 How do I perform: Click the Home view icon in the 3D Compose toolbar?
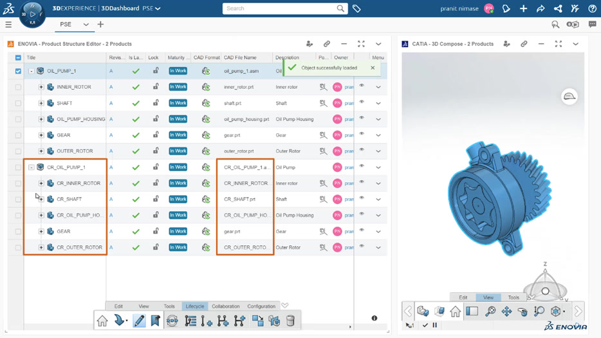456,311
